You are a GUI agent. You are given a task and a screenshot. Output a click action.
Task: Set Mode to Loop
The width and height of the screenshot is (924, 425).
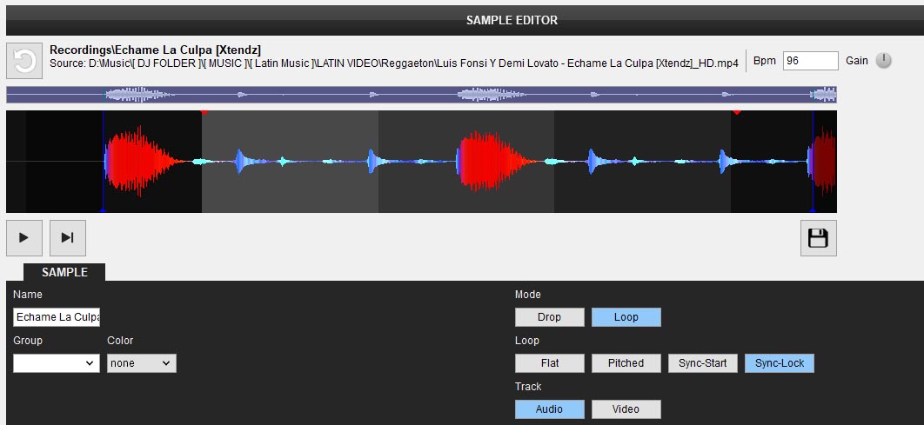[626, 317]
